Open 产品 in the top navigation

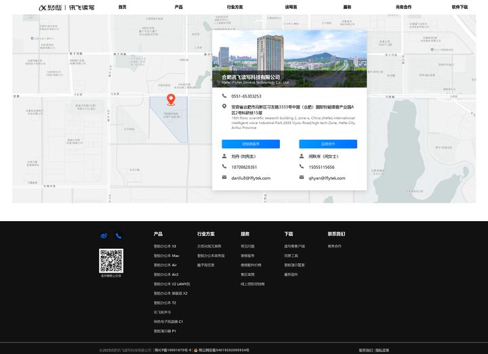(x=179, y=7)
